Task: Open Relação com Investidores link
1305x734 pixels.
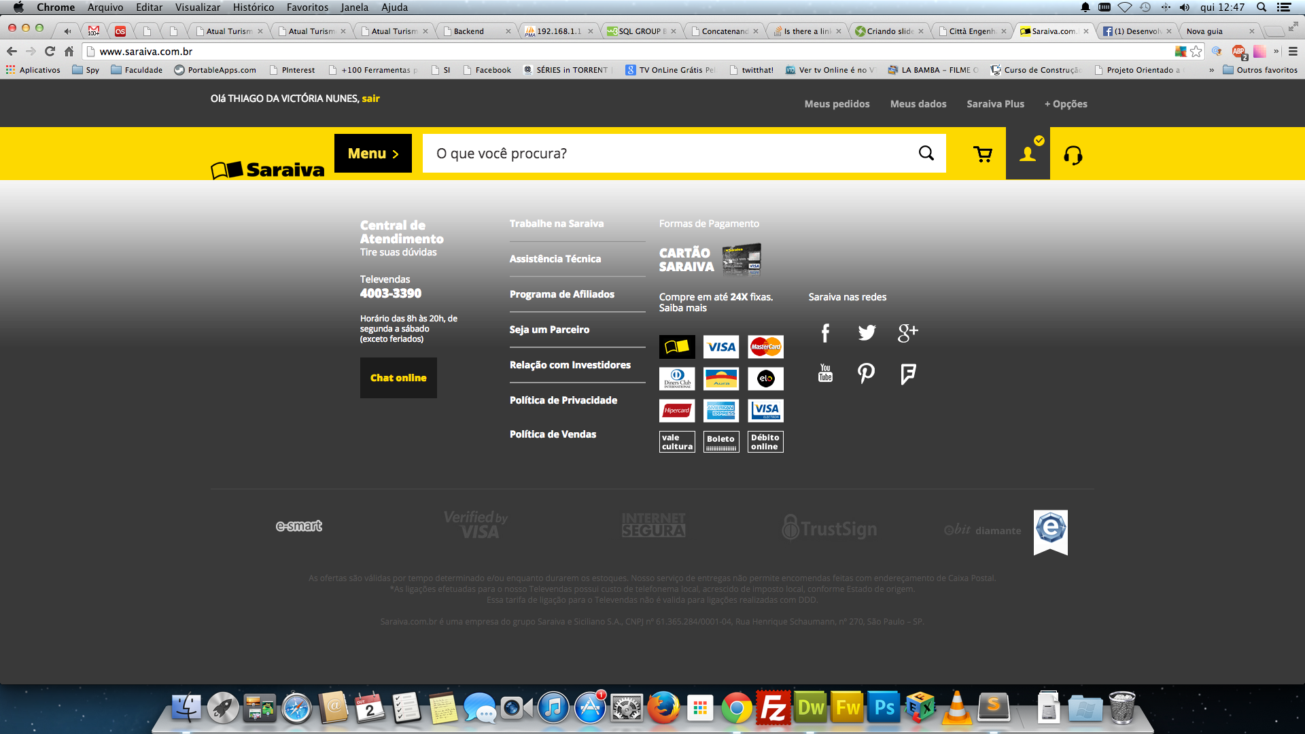Action: tap(570, 365)
